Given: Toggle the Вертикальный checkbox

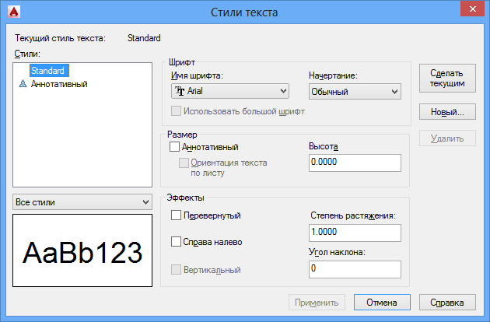Looking at the screenshot, I should (x=176, y=269).
